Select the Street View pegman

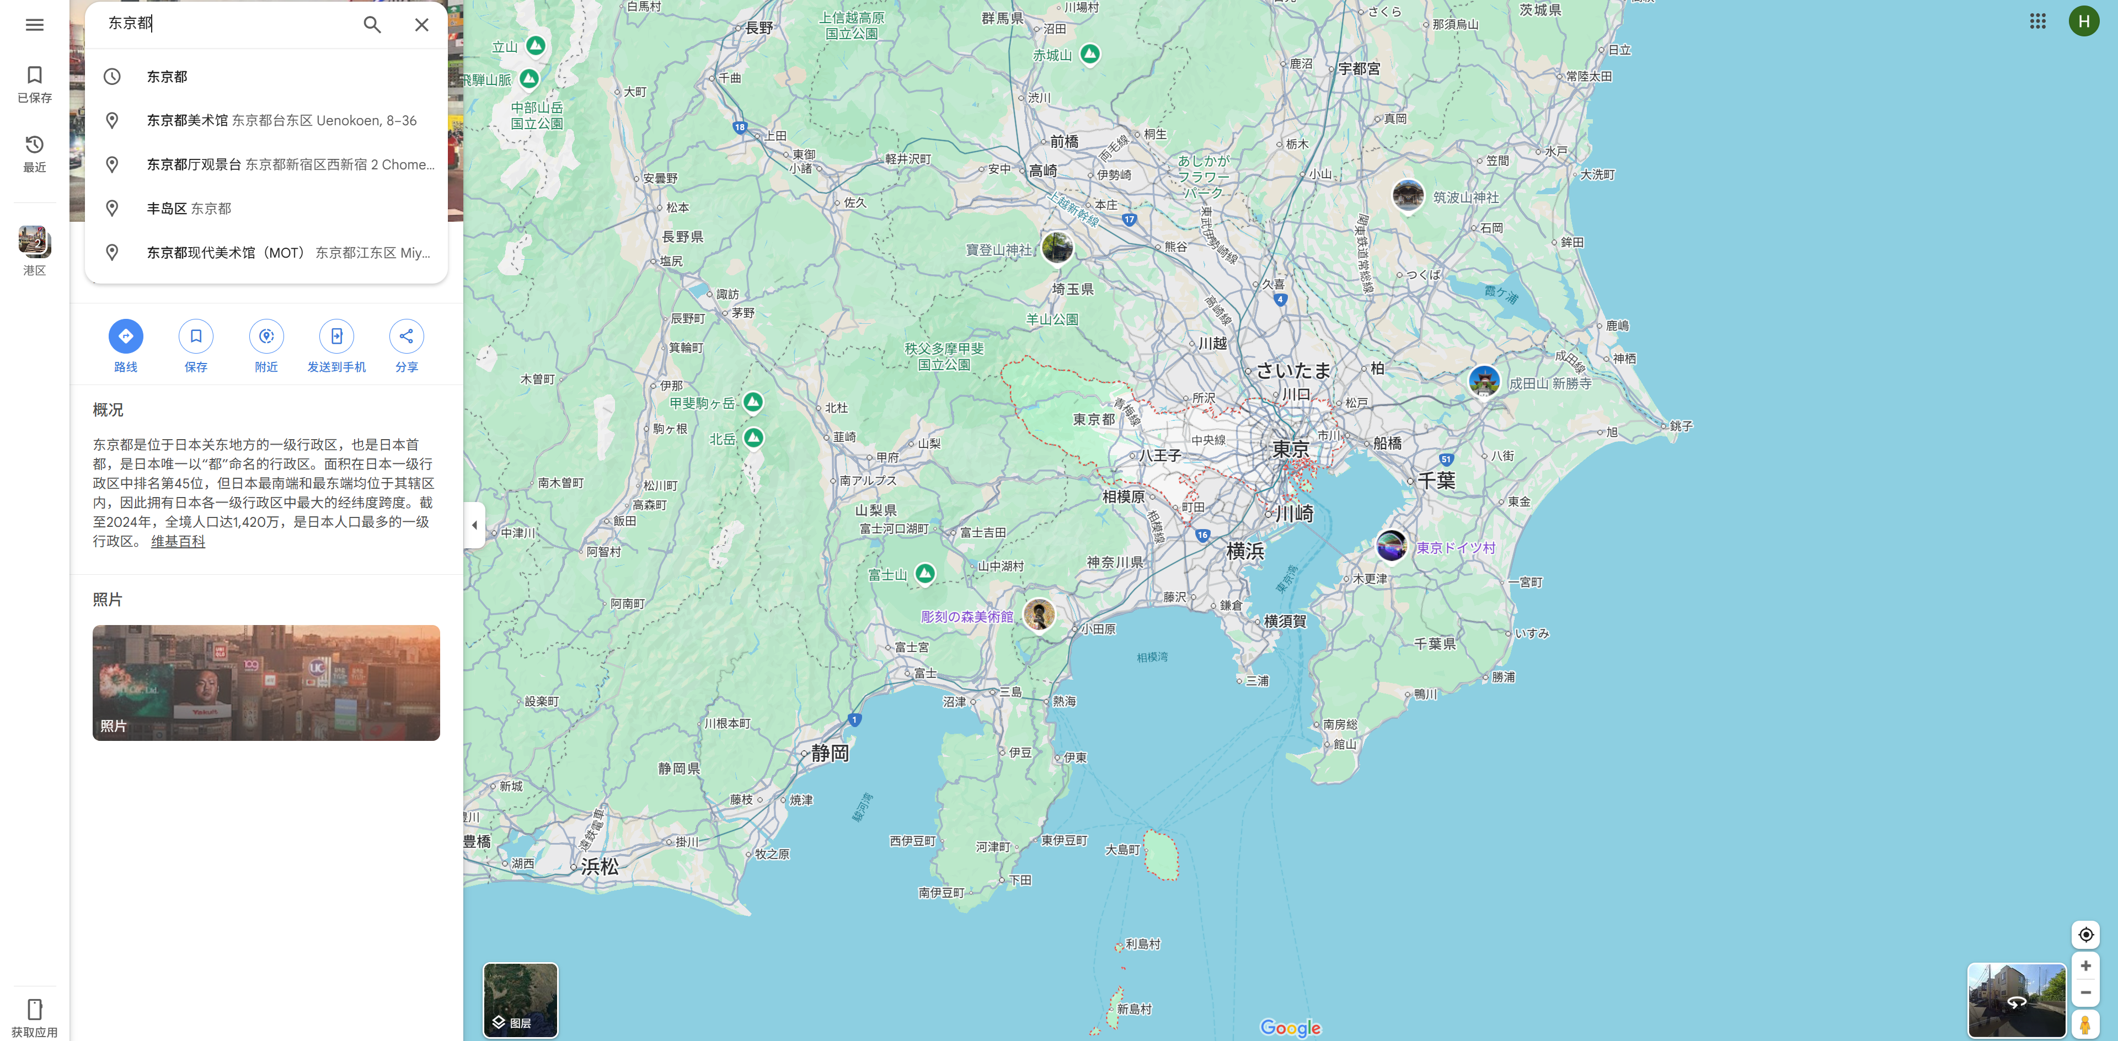click(x=2086, y=1024)
